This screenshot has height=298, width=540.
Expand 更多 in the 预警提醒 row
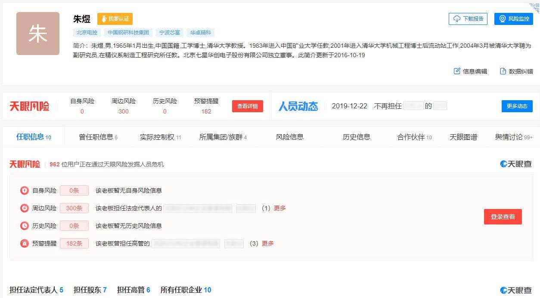(x=268, y=243)
